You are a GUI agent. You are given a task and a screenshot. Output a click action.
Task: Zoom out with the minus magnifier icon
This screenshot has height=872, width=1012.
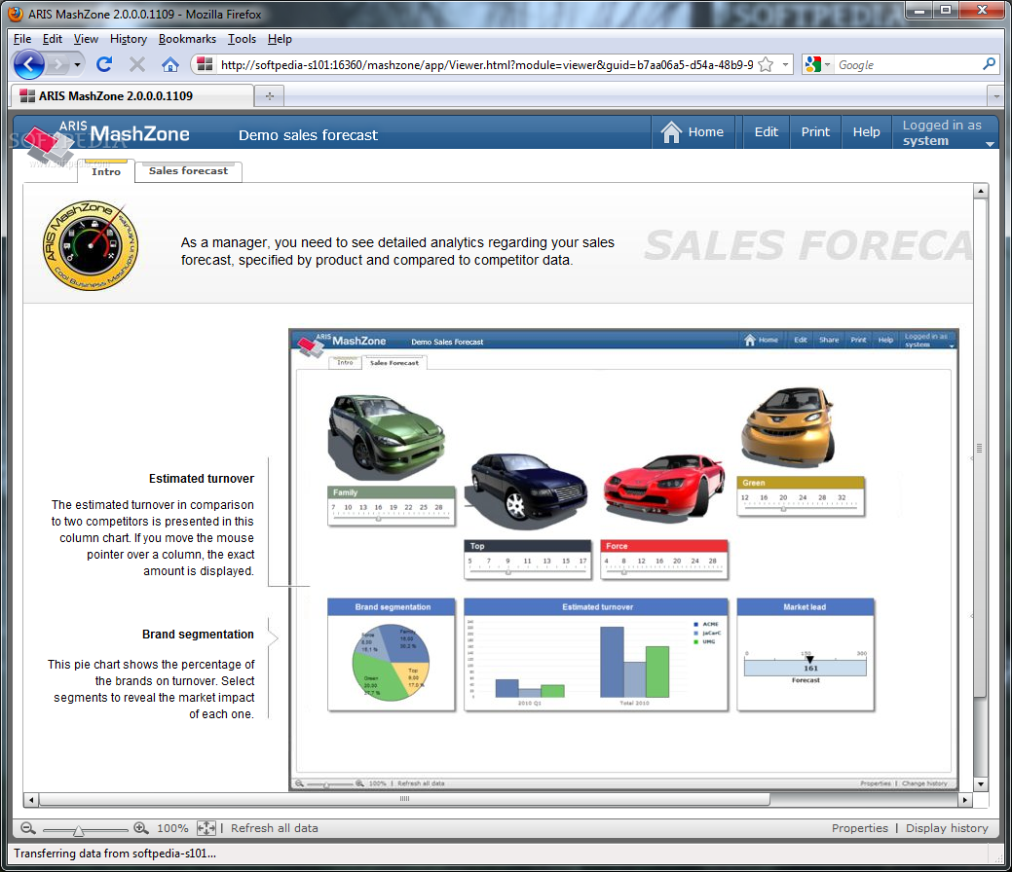(27, 828)
